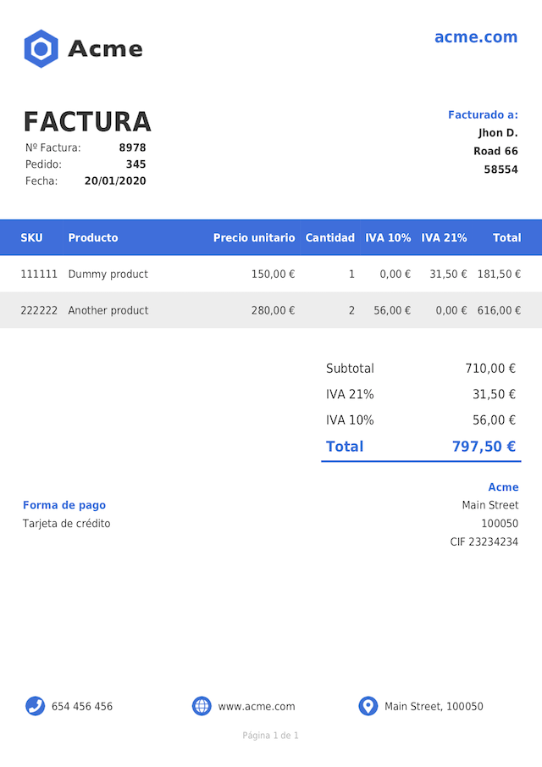Click the date 20/01/2020
The width and height of the screenshot is (542, 767).
pos(115,181)
